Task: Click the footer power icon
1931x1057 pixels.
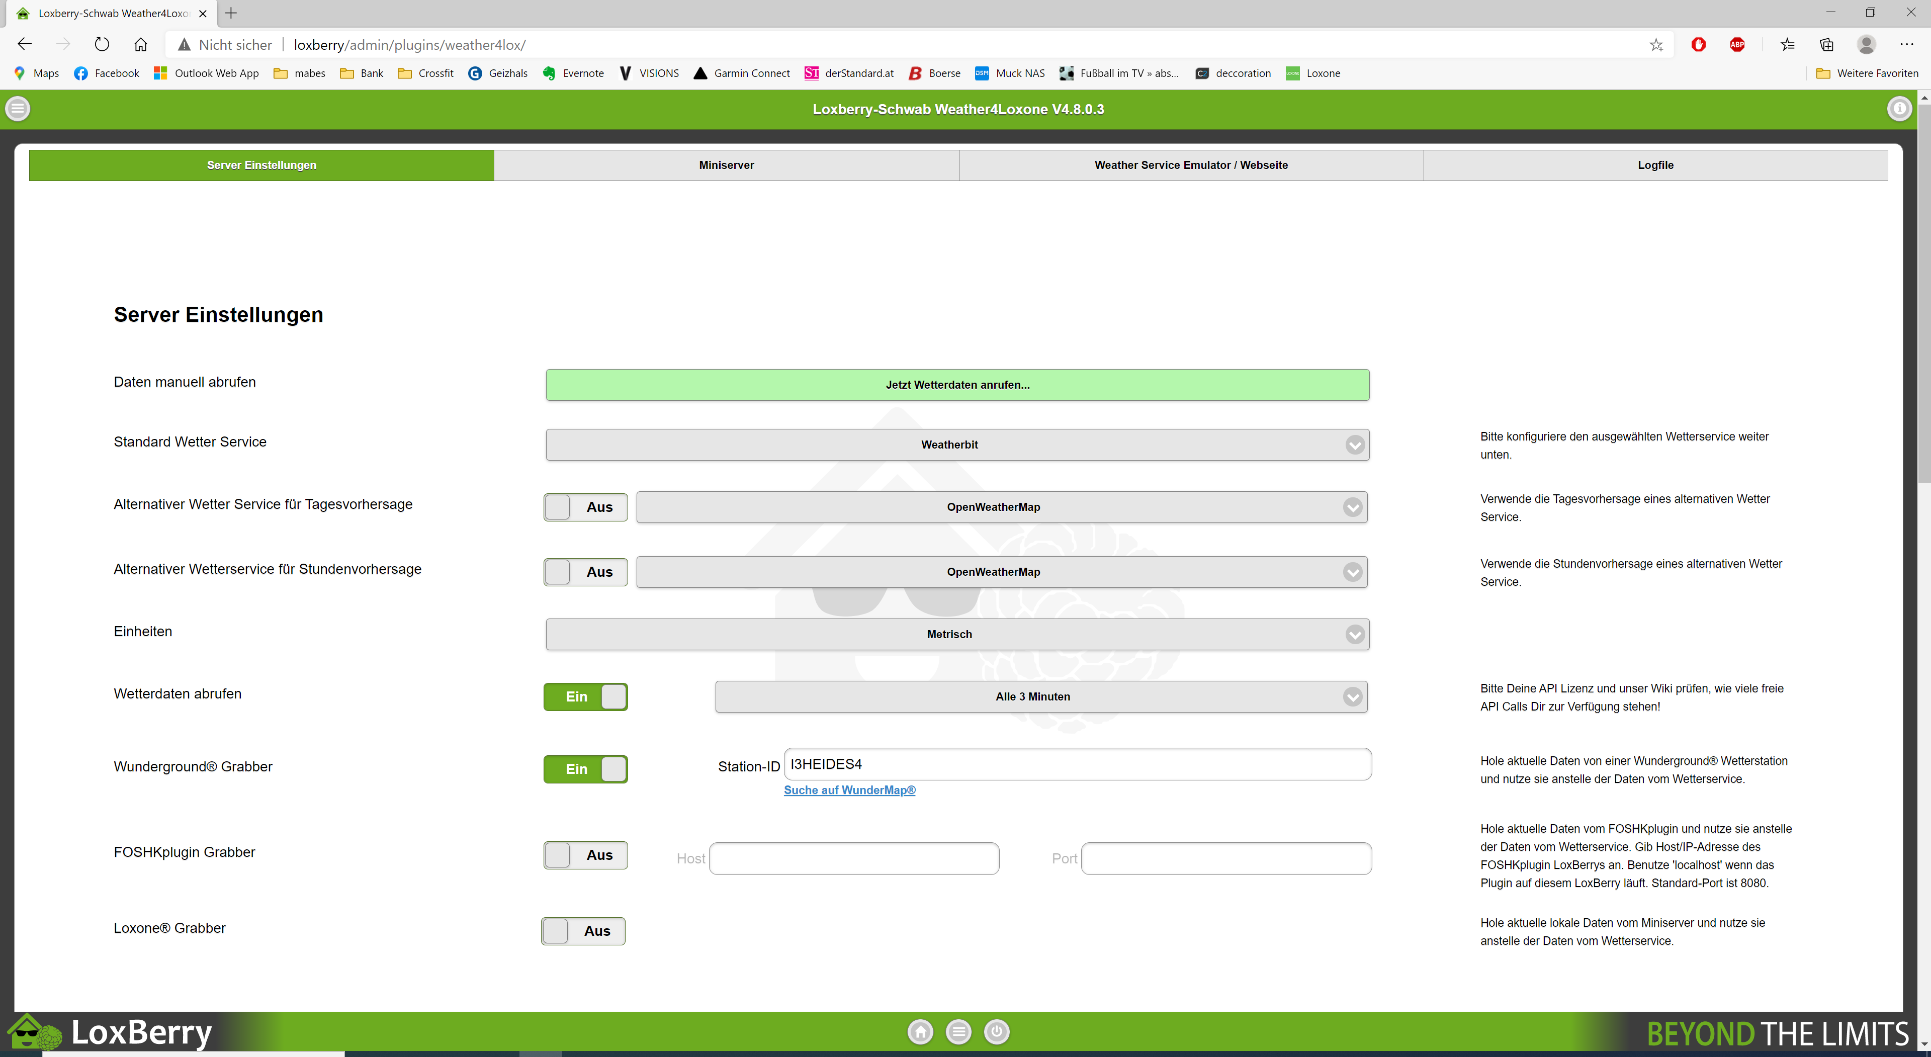Action: 996,1032
